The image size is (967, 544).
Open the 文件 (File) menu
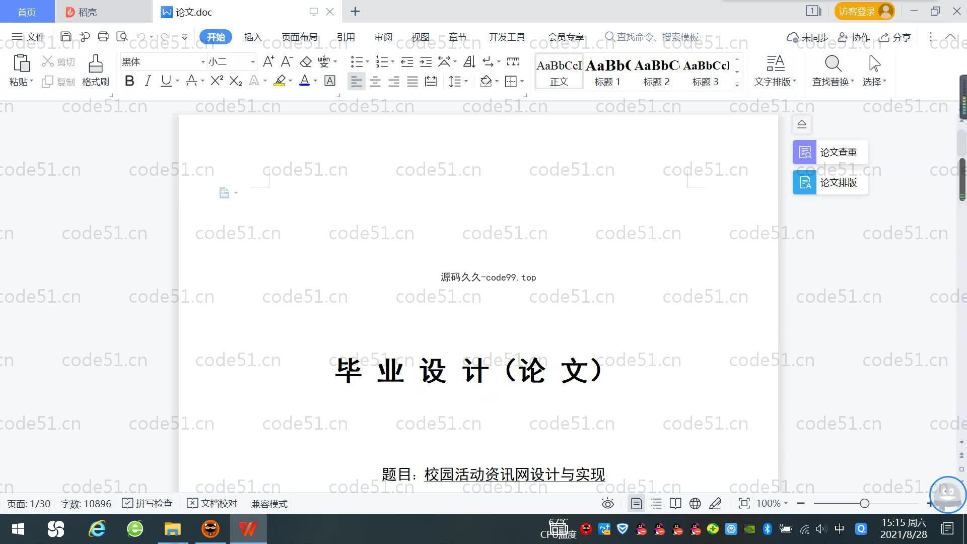(29, 37)
